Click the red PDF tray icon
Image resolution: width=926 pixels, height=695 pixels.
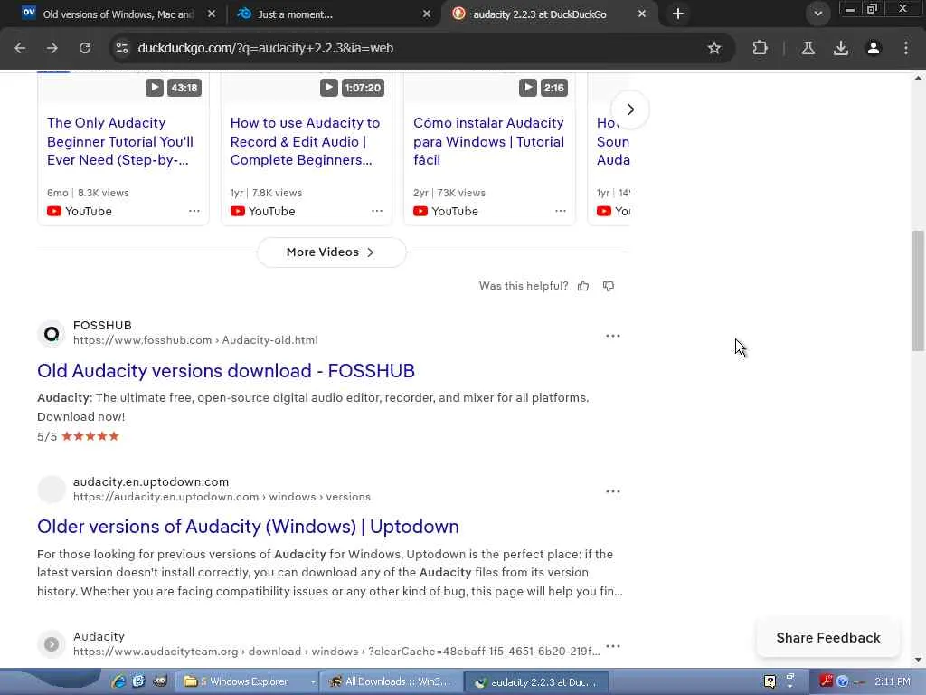tap(825, 681)
